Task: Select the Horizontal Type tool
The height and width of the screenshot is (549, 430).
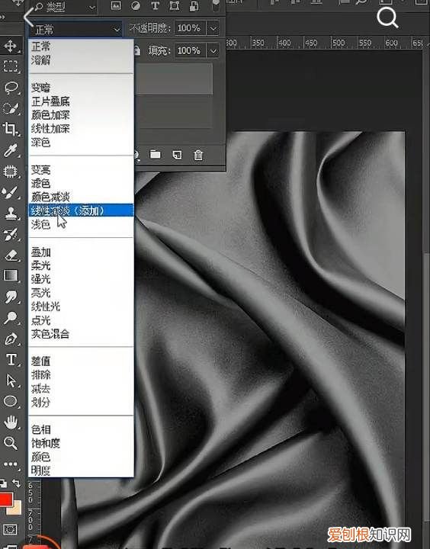Action: pyautogui.click(x=11, y=360)
